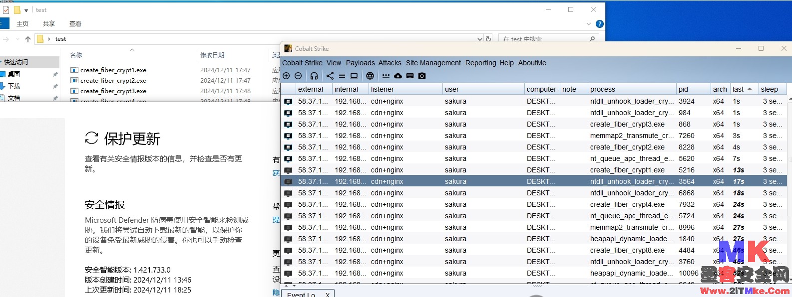Image resolution: width=792 pixels, height=297 pixels.
Task: Switch to session table view icon
Action: (342, 76)
